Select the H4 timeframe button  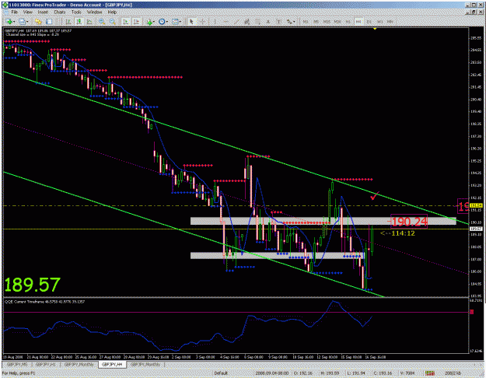click(358, 22)
